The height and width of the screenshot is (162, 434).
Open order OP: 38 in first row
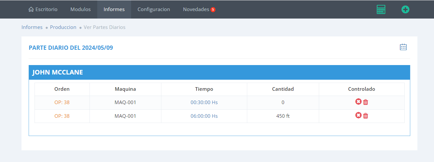[x=62, y=102]
